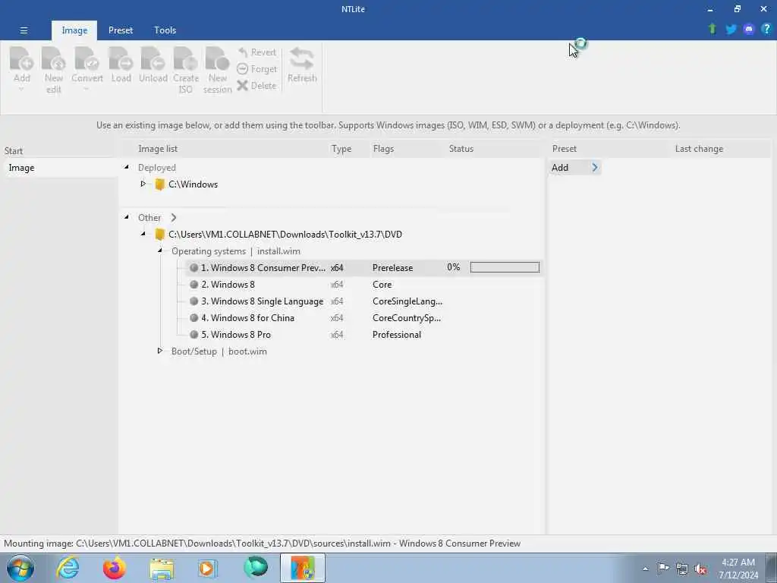Click the Delete toolbar item
The image size is (777, 583).
pos(256,85)
